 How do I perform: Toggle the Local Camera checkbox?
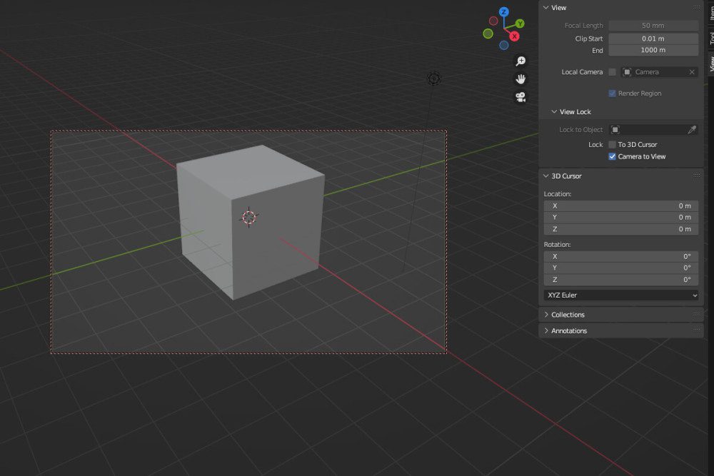612,72
